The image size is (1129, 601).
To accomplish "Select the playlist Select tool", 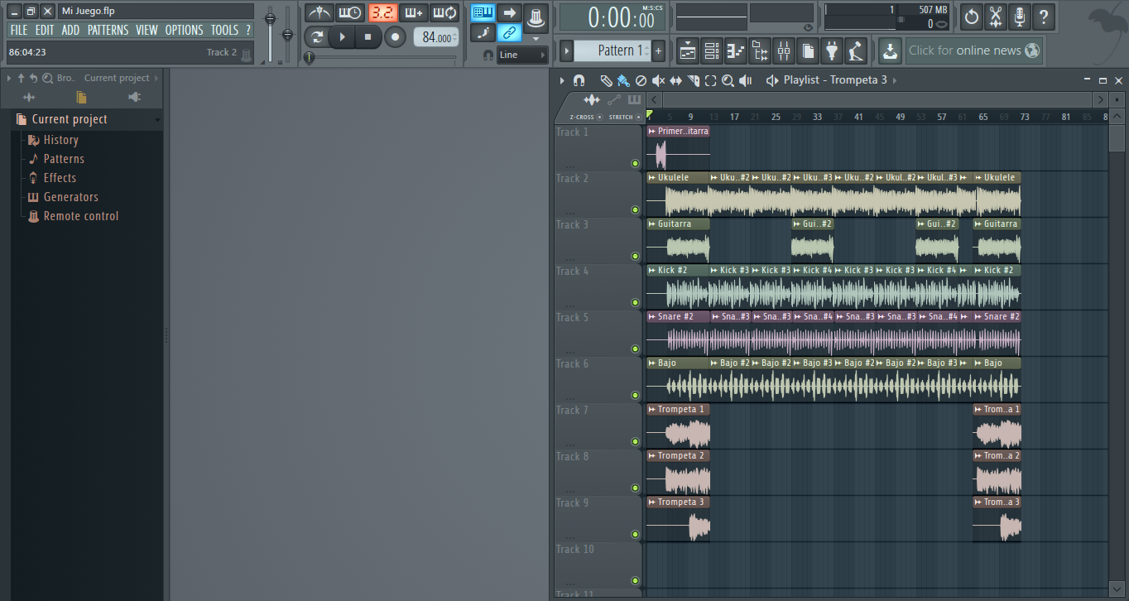I will coord(710,80).
